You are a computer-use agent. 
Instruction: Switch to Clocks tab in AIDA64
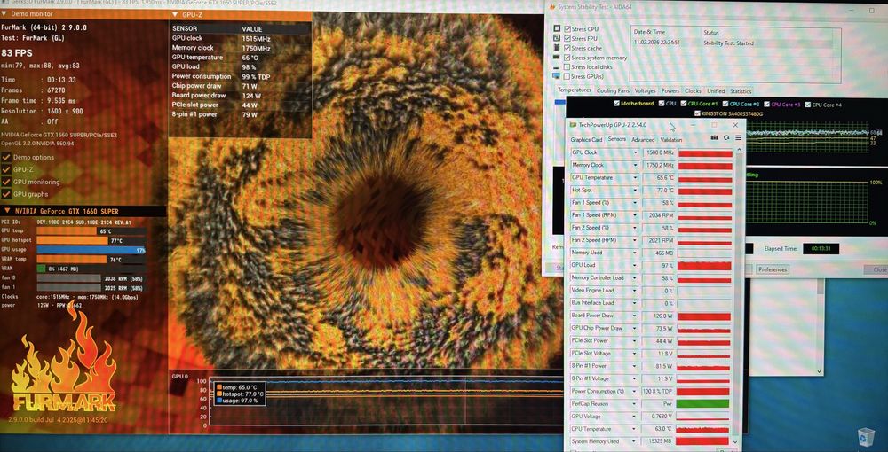[693, 90]
